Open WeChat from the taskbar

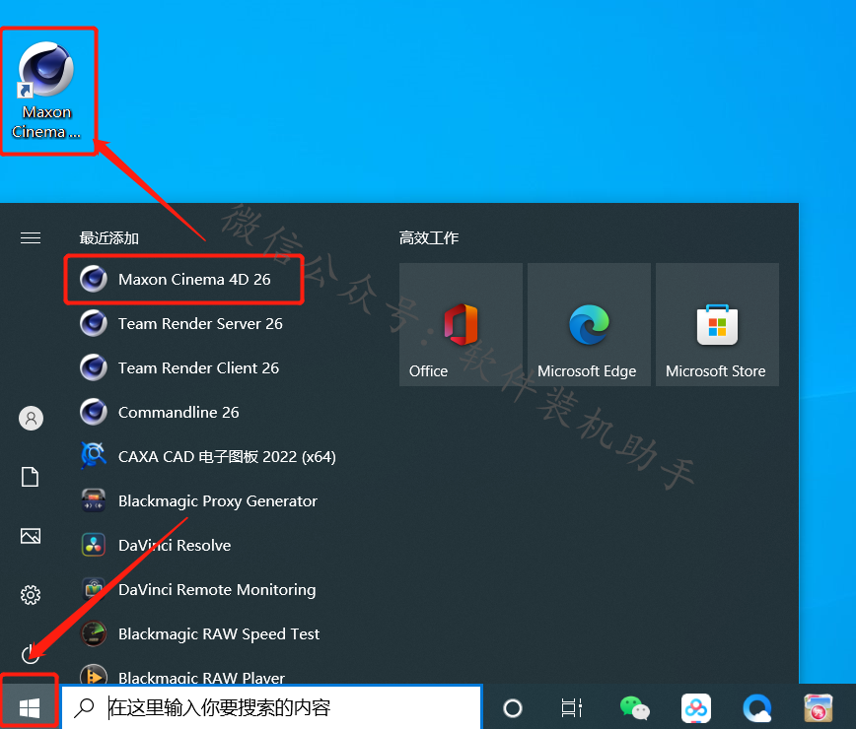[x=634, y=707]
